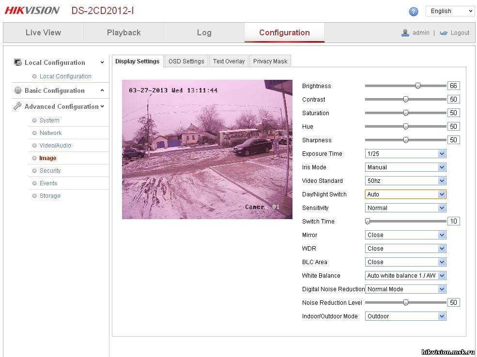Switch to the Live View tab

click(x=43, y=32)
